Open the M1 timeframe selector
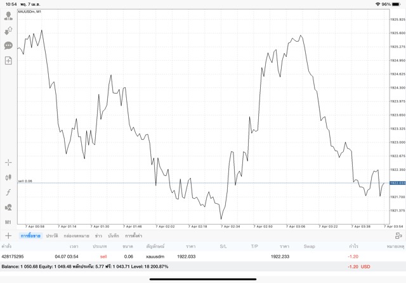This screenshot has width=406, height=283. pos(8,222)
